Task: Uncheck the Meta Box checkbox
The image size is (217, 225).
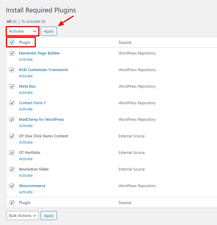Action: click(12, 86)
